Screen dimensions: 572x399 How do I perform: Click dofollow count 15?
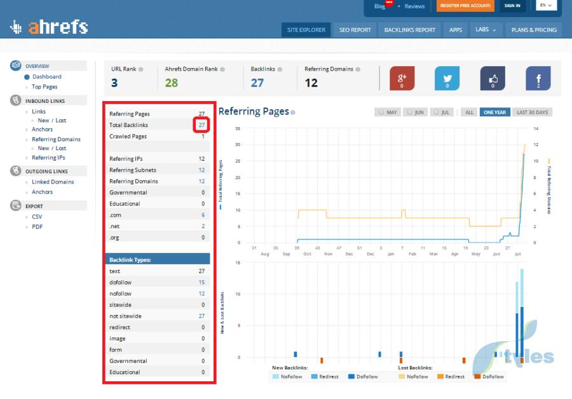point(201,282)
